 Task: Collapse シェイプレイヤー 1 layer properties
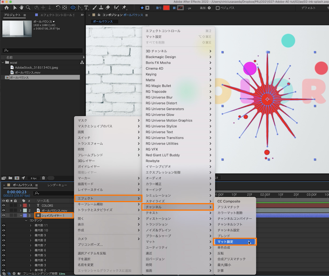21,216
